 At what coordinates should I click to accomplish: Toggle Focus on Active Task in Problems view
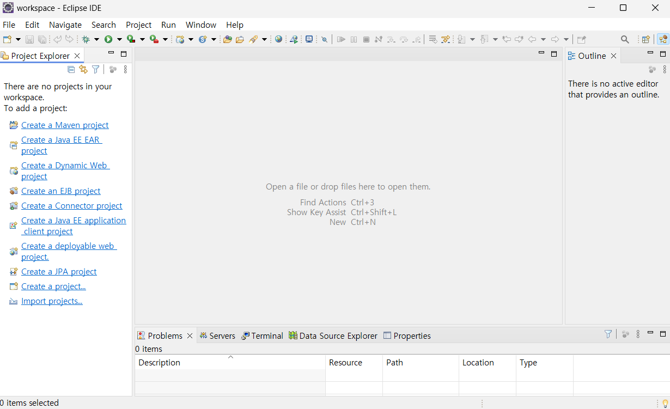pos(625,334)
